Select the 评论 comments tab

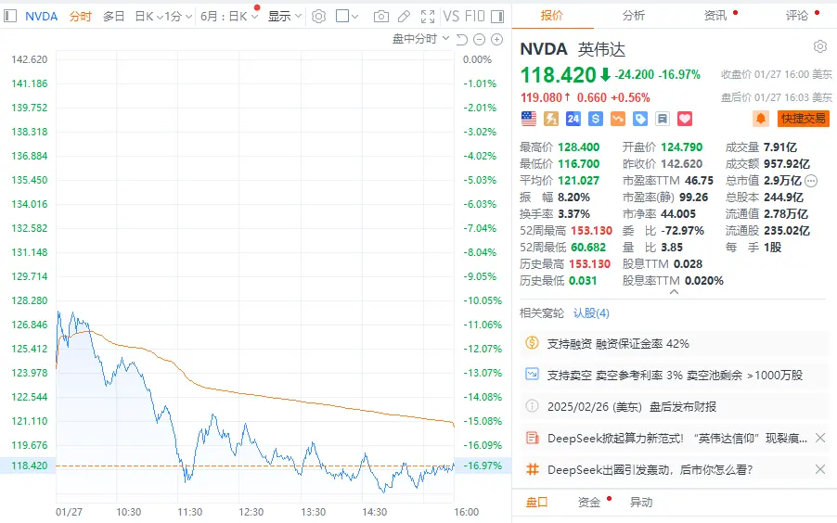pyautogui.click(x=797, y=16)
